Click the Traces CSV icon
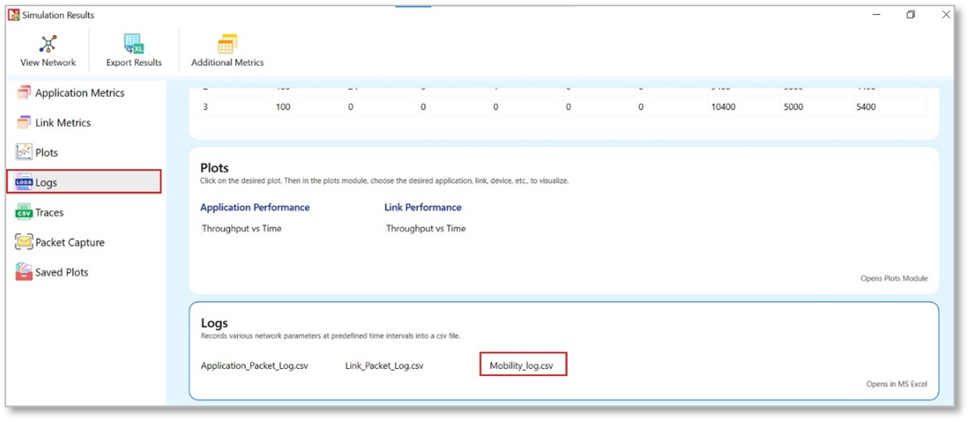This screenshot has height=422, width=970. [x=23, y=213]
